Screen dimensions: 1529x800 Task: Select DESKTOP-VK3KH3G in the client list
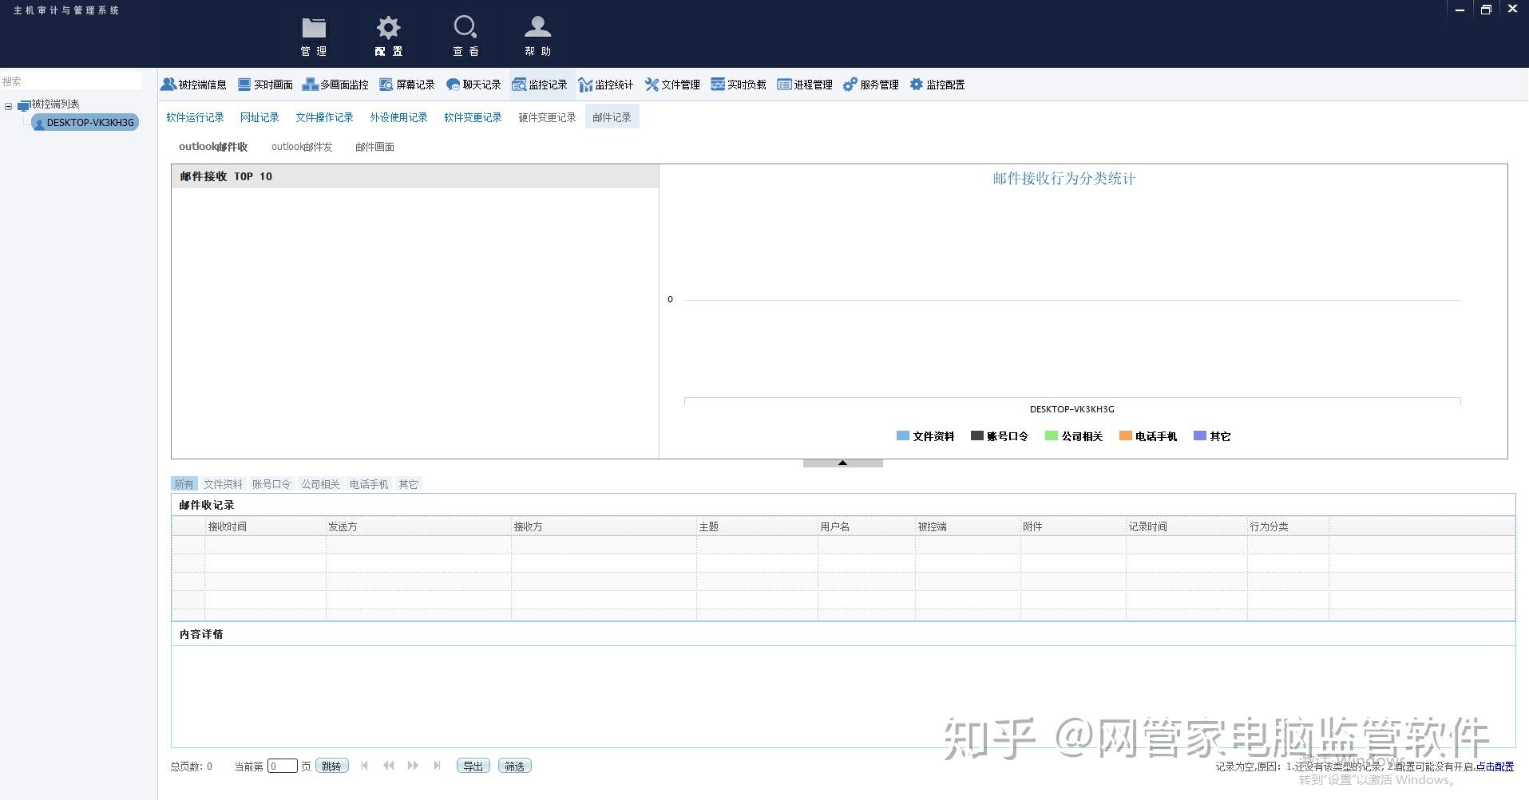click(x=85, y=123)
